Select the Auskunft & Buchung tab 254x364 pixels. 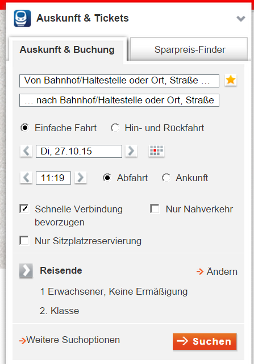(68, 50)
